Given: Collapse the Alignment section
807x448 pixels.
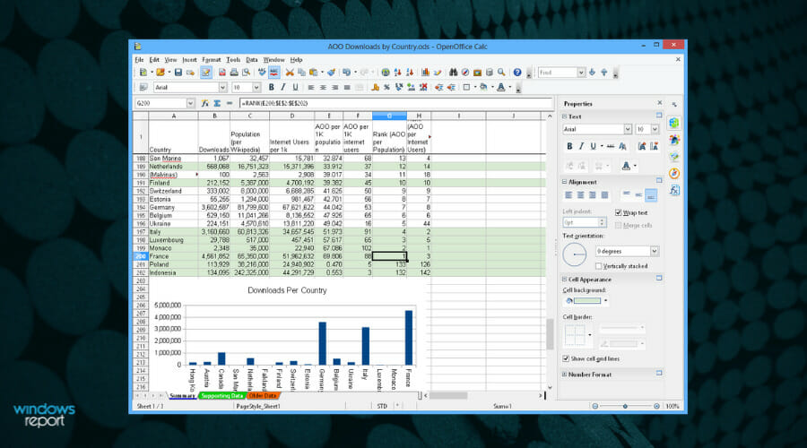Looking at the screenshot, I should pos(565,182).
